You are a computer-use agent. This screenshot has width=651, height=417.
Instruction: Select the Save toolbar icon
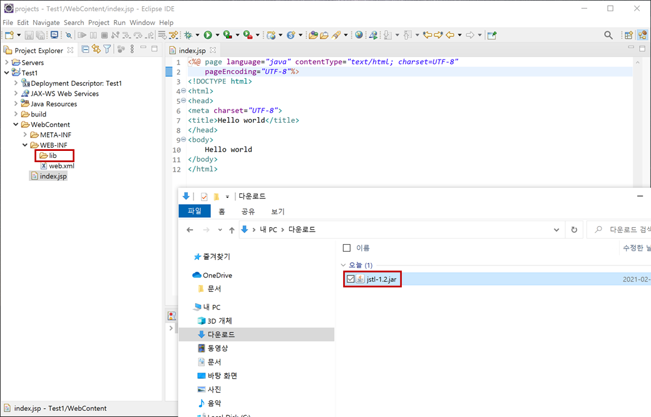(29, 35)
